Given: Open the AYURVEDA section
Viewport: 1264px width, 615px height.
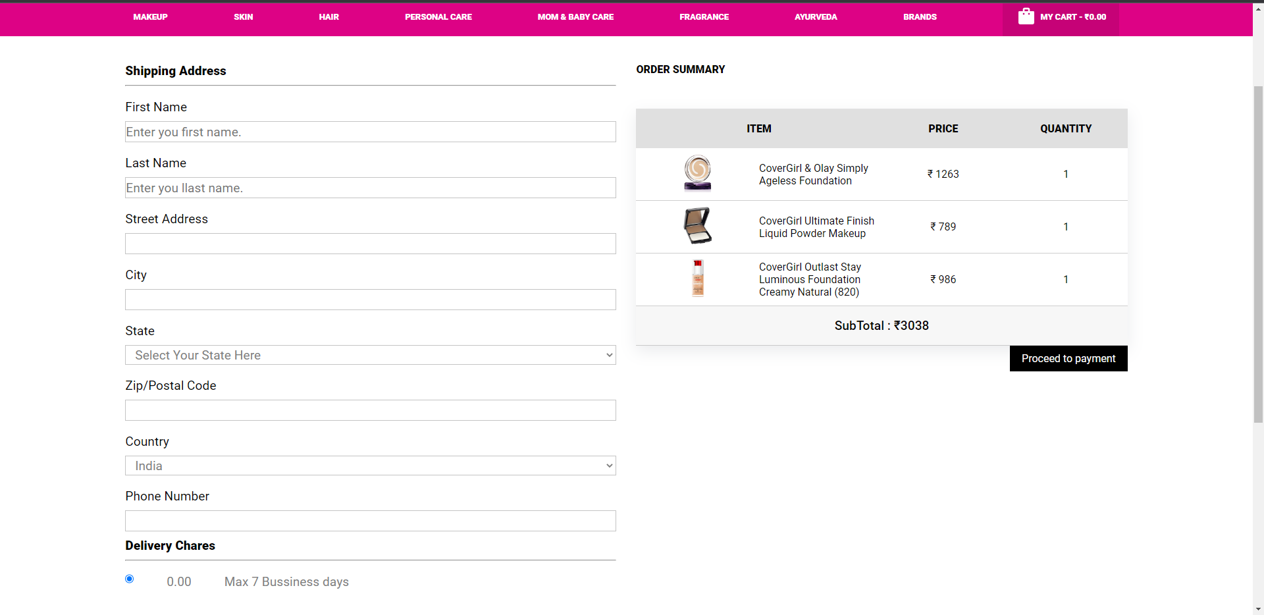Looking at the screenshot, I should 815,16.
